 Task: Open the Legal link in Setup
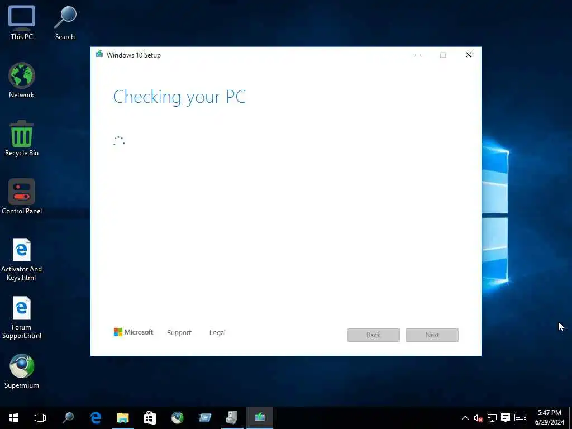[217, 333]
